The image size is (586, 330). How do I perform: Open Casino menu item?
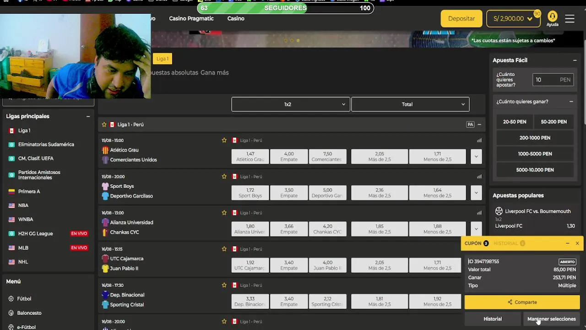click(x=236, y=18)
